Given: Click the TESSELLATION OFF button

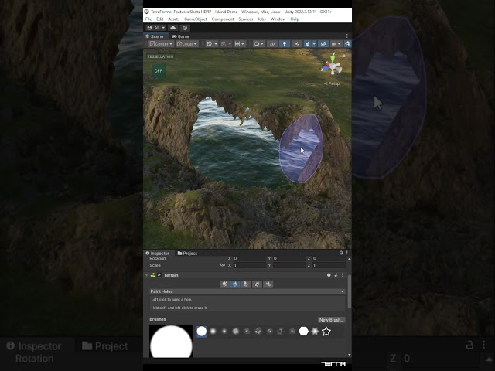Looking at the screenshot, I should point(158,70).
